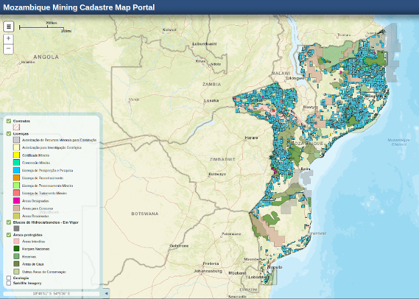Enable the Satellite Imagery layer
This screenshot has width=419, height=299.
pyautogui.click(x=8, y=282)
